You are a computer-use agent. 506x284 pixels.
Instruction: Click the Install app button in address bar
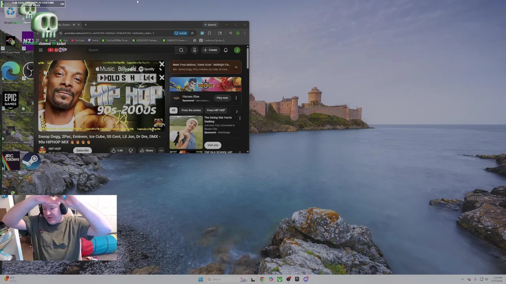181,33
